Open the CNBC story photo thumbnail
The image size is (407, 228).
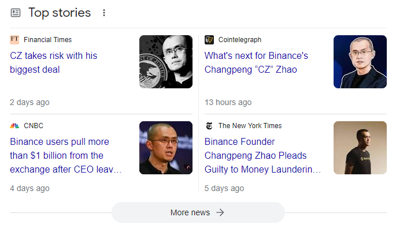pos(166,148)
